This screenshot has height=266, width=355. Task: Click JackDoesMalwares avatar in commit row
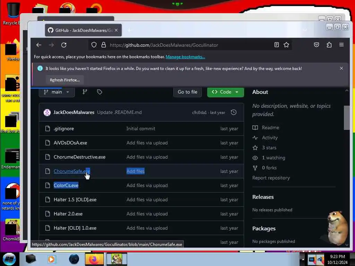pos(47,113)
